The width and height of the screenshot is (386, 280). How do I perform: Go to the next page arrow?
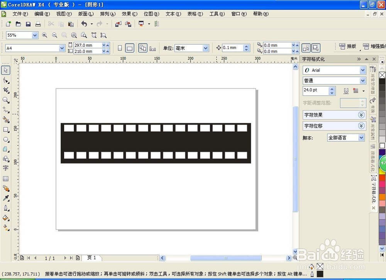point(65,258)
